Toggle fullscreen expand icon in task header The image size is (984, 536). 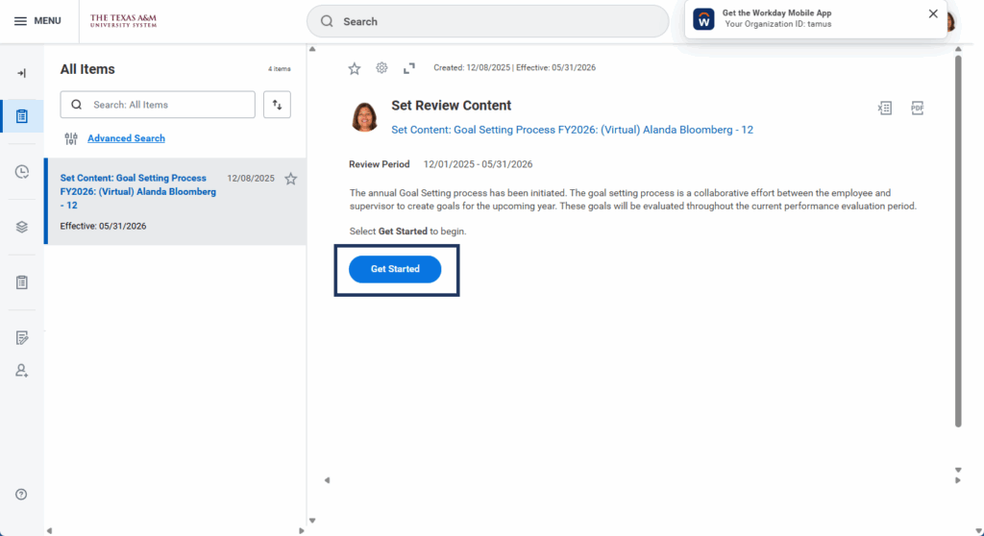(409, 68)
